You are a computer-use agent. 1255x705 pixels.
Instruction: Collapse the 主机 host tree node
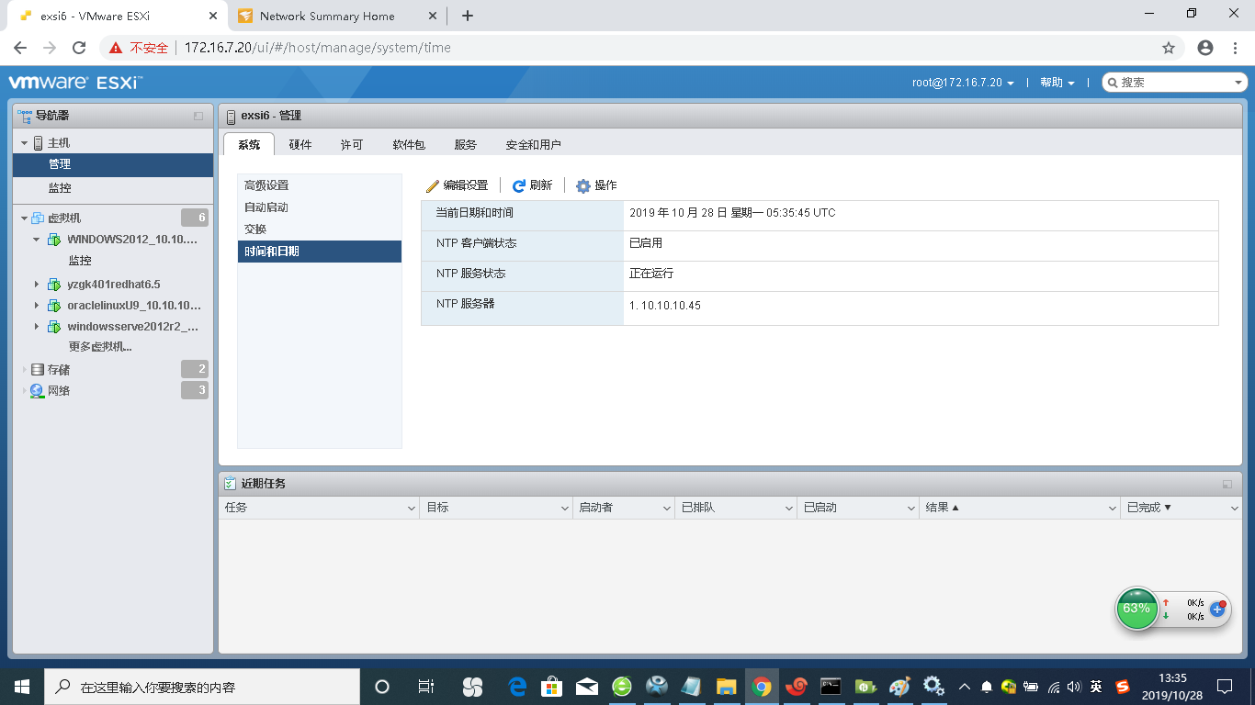[25, 143]
